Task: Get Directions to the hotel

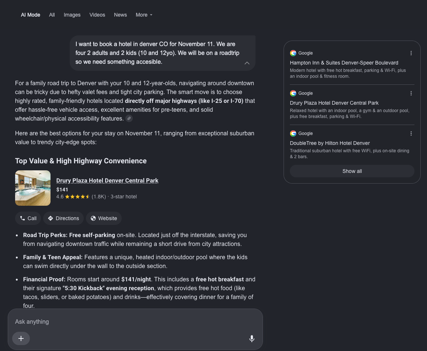Action: tap(63, 218)
